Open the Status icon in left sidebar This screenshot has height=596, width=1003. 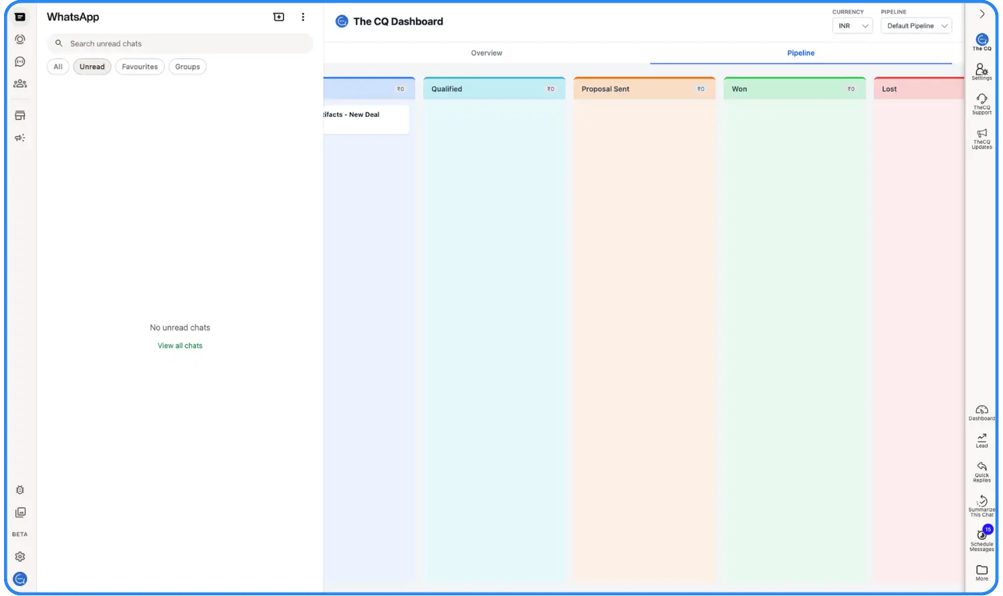coord(20,39)
